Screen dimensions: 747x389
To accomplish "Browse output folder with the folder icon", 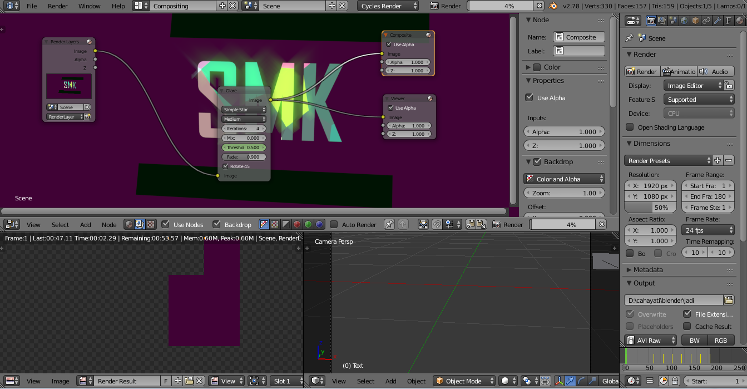I will [728, 300].
